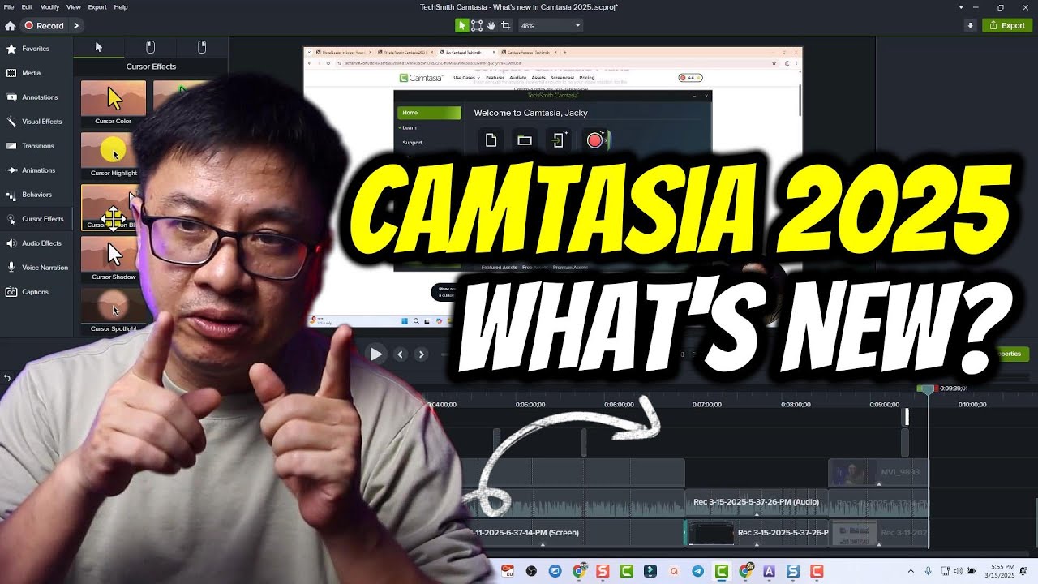
Task: Select the MVI_9893 clip on the timeline
Action: 879,472
